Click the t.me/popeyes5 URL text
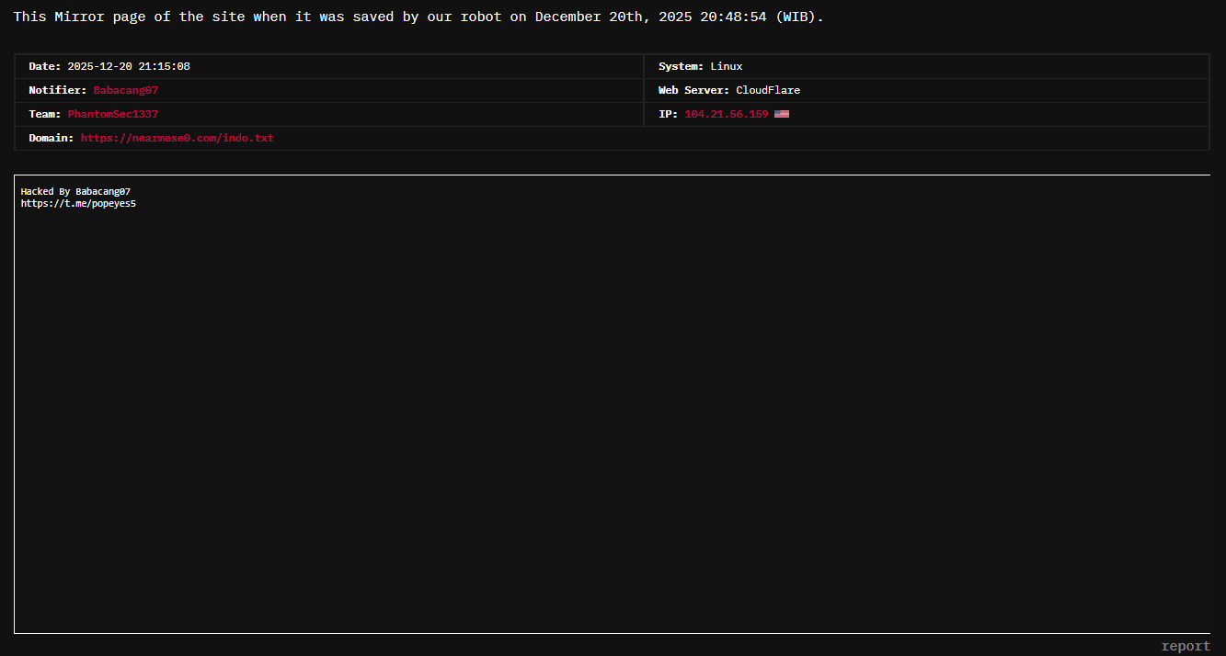 (78, 203)
